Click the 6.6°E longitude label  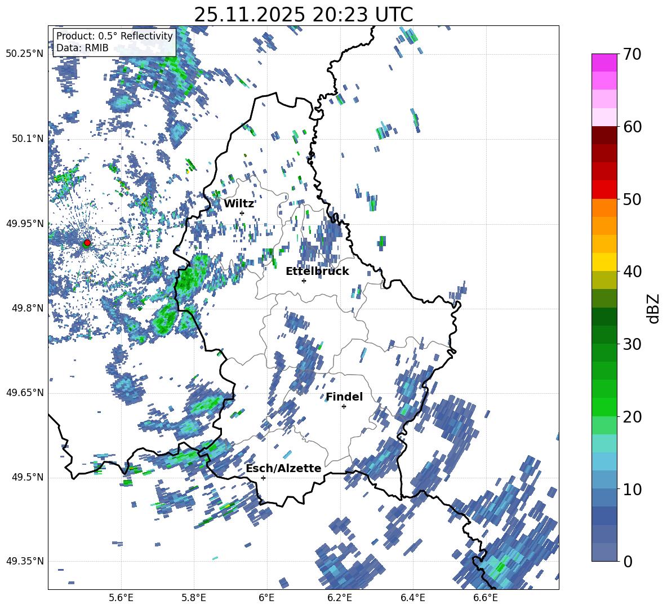click(x=486, y=598)
